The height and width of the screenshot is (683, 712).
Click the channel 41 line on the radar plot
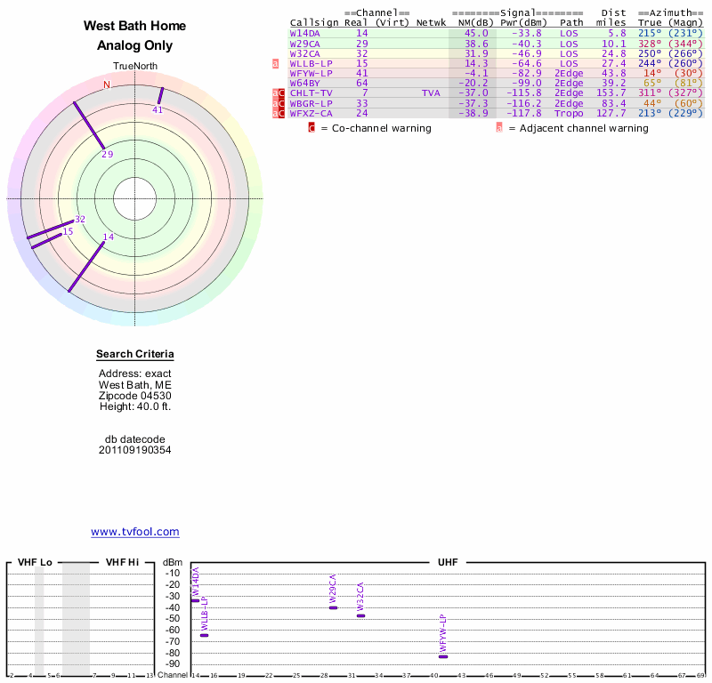click(161, 95)
